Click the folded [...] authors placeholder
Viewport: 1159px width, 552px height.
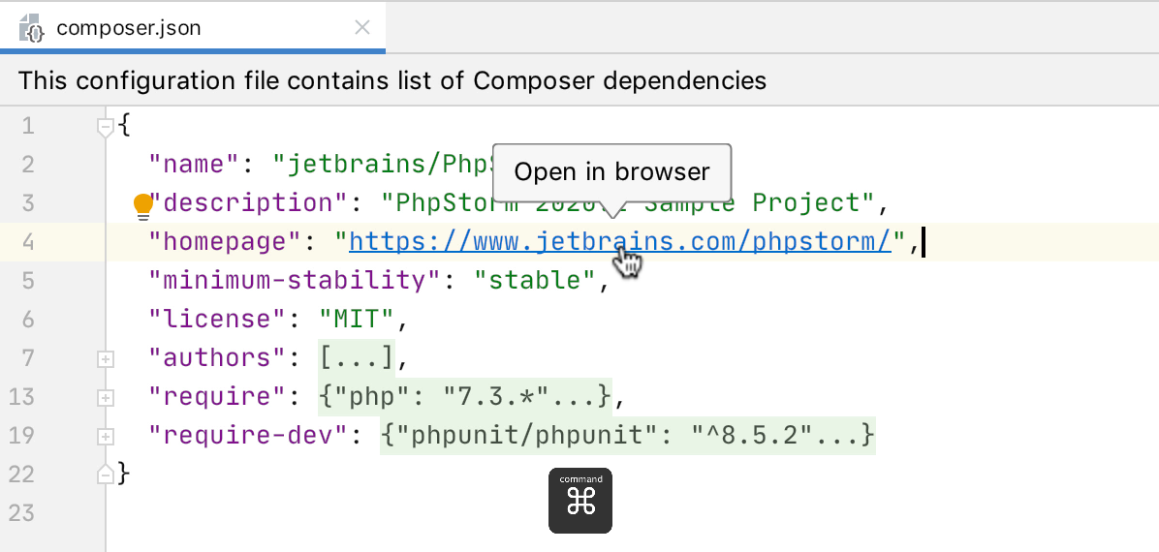click(357, 357)
